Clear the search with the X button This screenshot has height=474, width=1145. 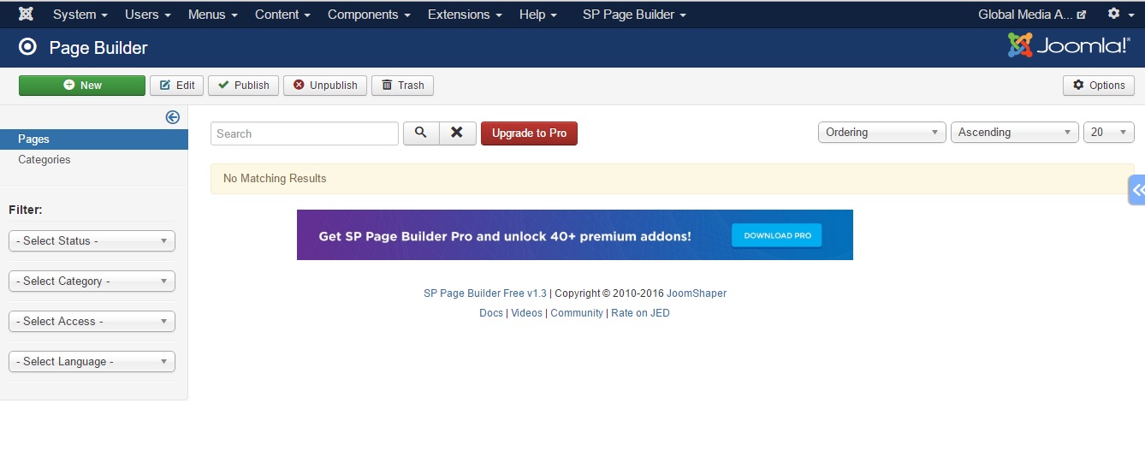point(458,133)
